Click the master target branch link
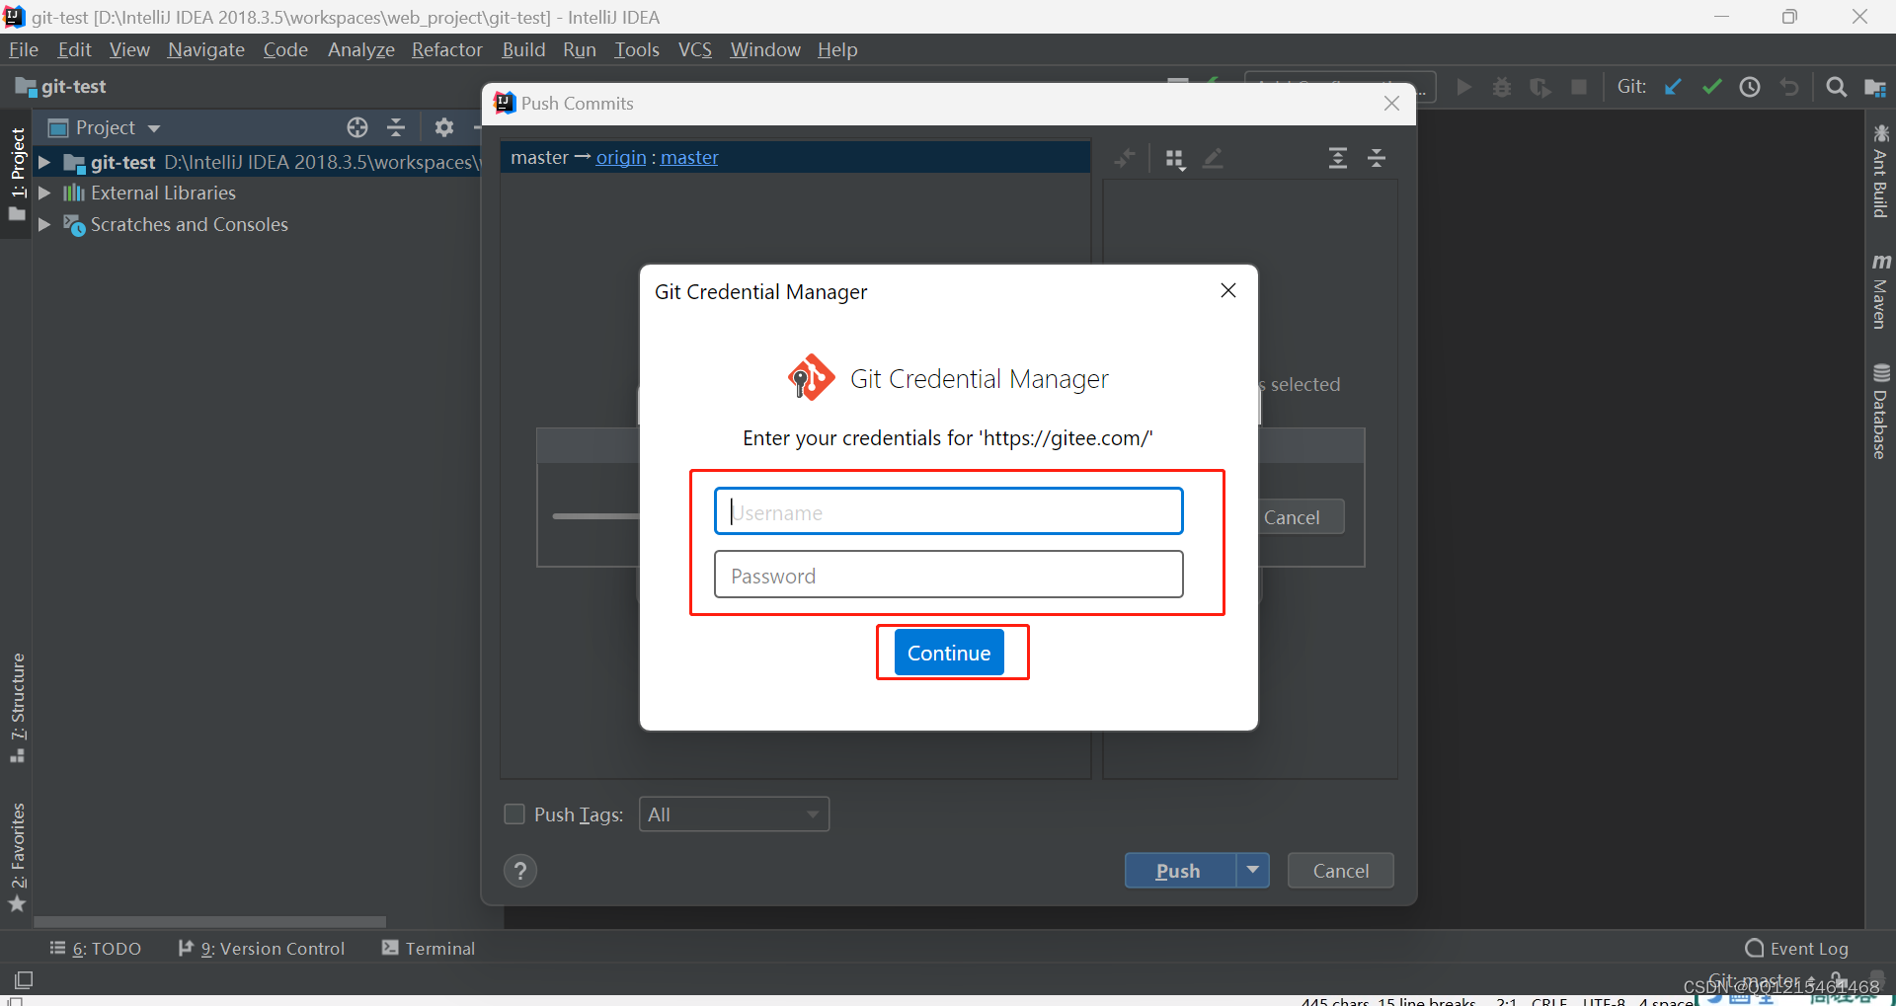The image size is (1896, 1006). 689,158
